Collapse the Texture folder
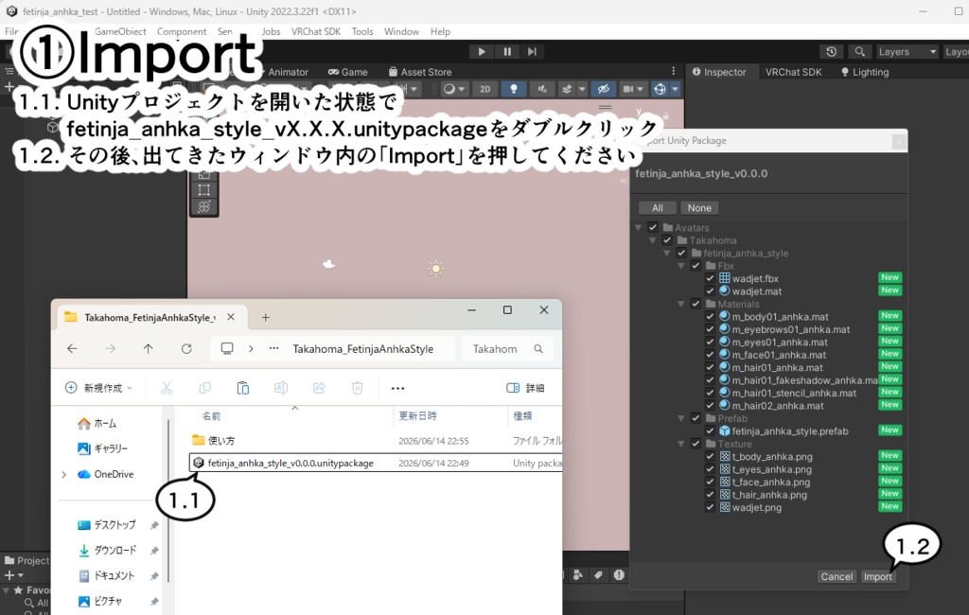 coord(681,444)
